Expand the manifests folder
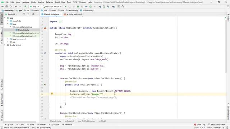This screenshot has width=230, height=129. pos(8,21)
